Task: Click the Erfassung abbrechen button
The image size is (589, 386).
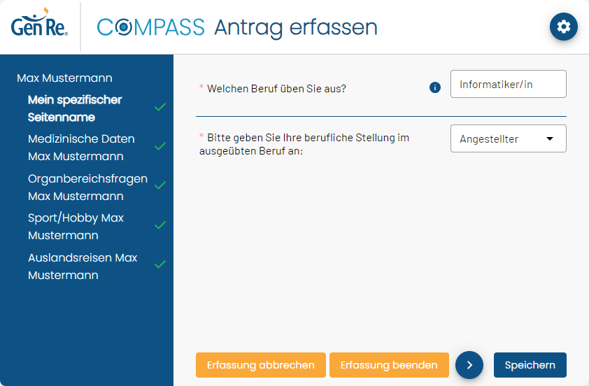Action: [x=261, y=365]
